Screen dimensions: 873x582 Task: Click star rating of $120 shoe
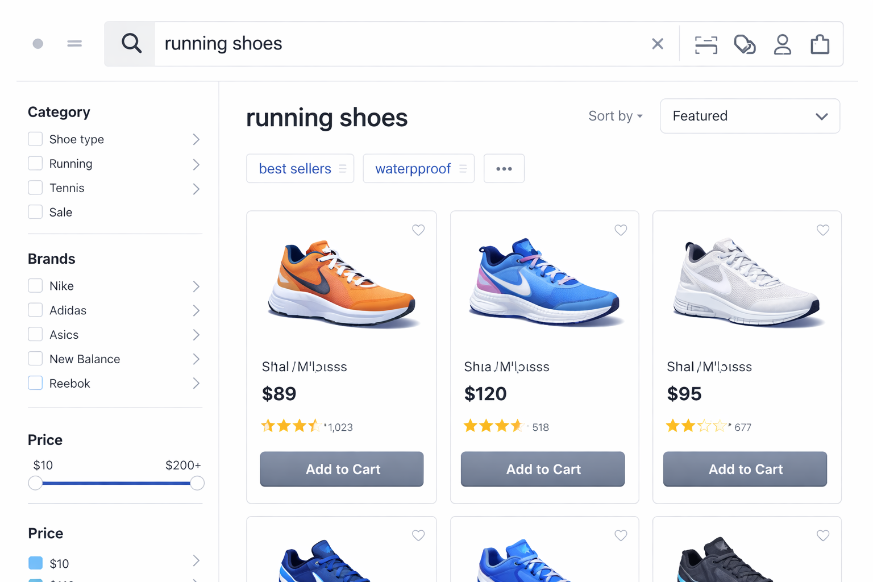coord(493,426)
